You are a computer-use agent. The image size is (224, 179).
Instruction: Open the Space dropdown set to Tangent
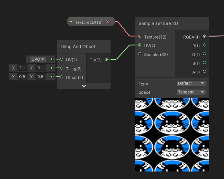(x=191, y=92)
